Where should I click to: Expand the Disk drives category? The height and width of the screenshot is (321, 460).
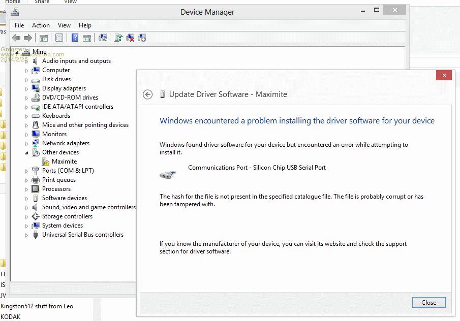27,79
